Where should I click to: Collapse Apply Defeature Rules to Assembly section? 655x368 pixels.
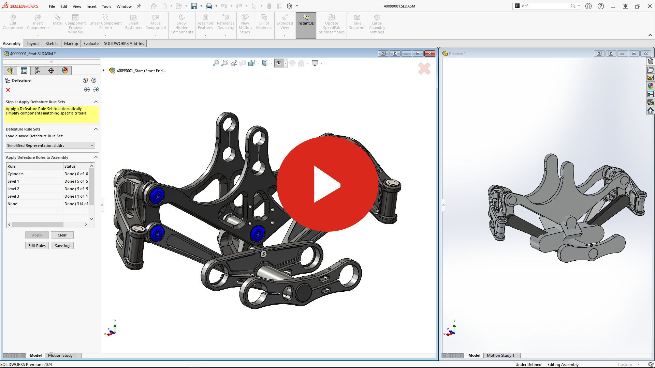coord(96,157)
